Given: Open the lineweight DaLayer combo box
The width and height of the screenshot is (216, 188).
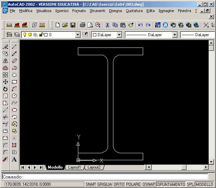Looking at the screenshot, I should point(198,35).
